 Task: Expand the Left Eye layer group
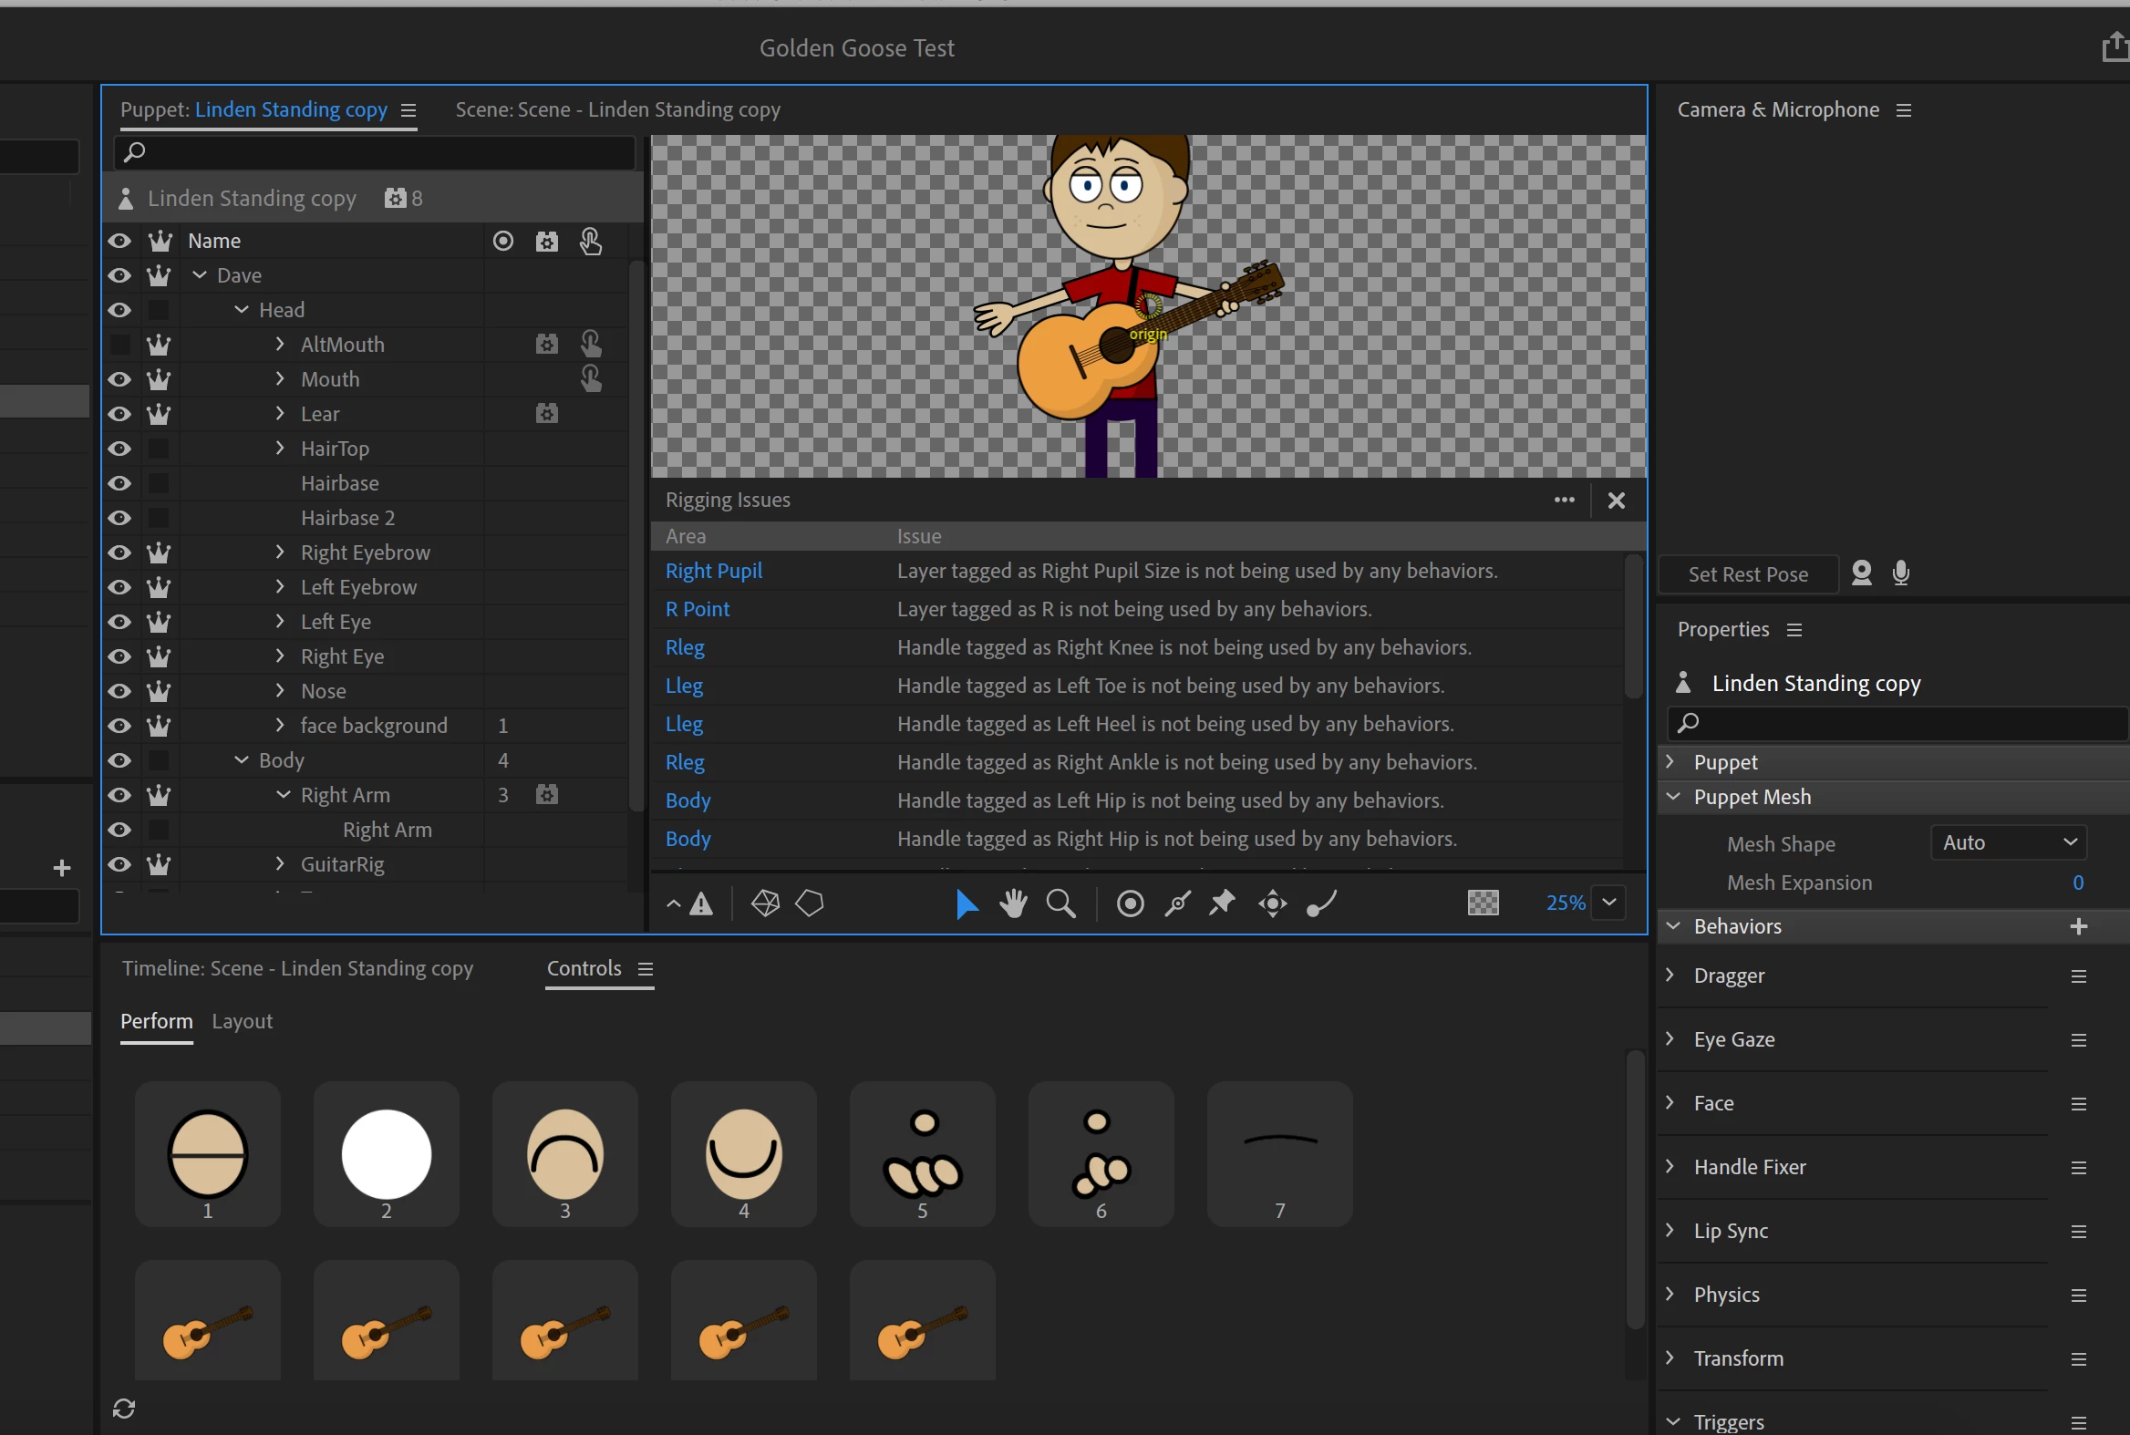pos(280,622)
